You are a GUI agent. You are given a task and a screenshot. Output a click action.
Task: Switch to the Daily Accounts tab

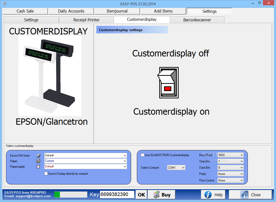71,11
